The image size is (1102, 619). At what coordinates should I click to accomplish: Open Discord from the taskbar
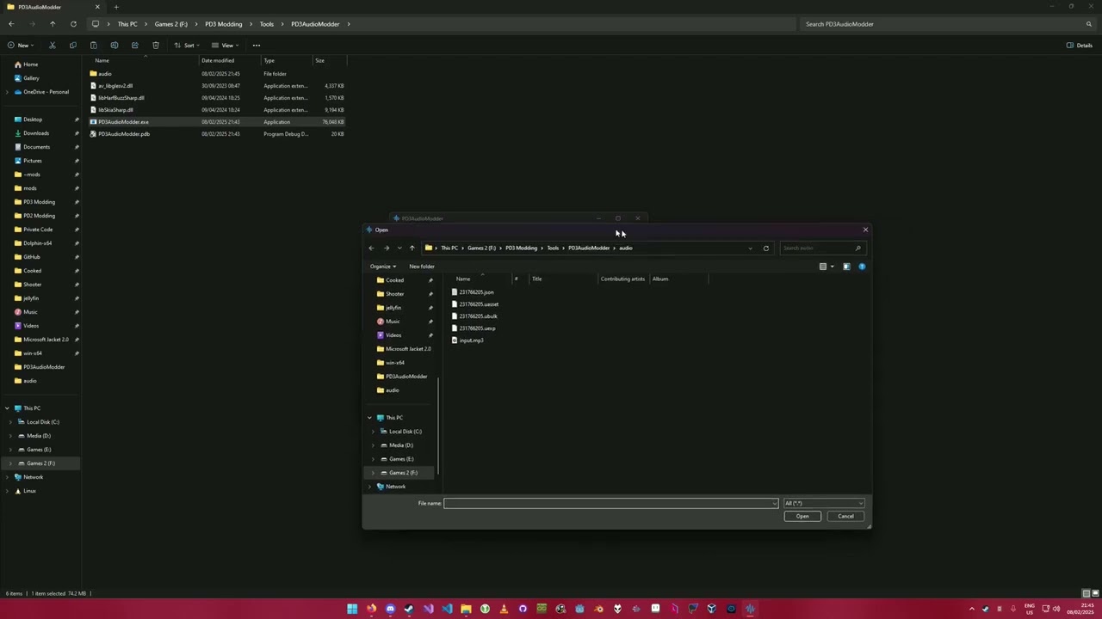coord(390,609)
